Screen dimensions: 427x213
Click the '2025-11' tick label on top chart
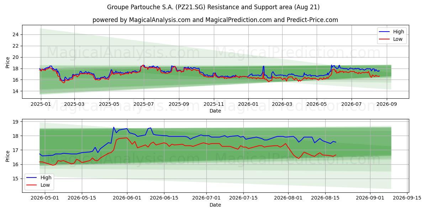tap(213, 104)
